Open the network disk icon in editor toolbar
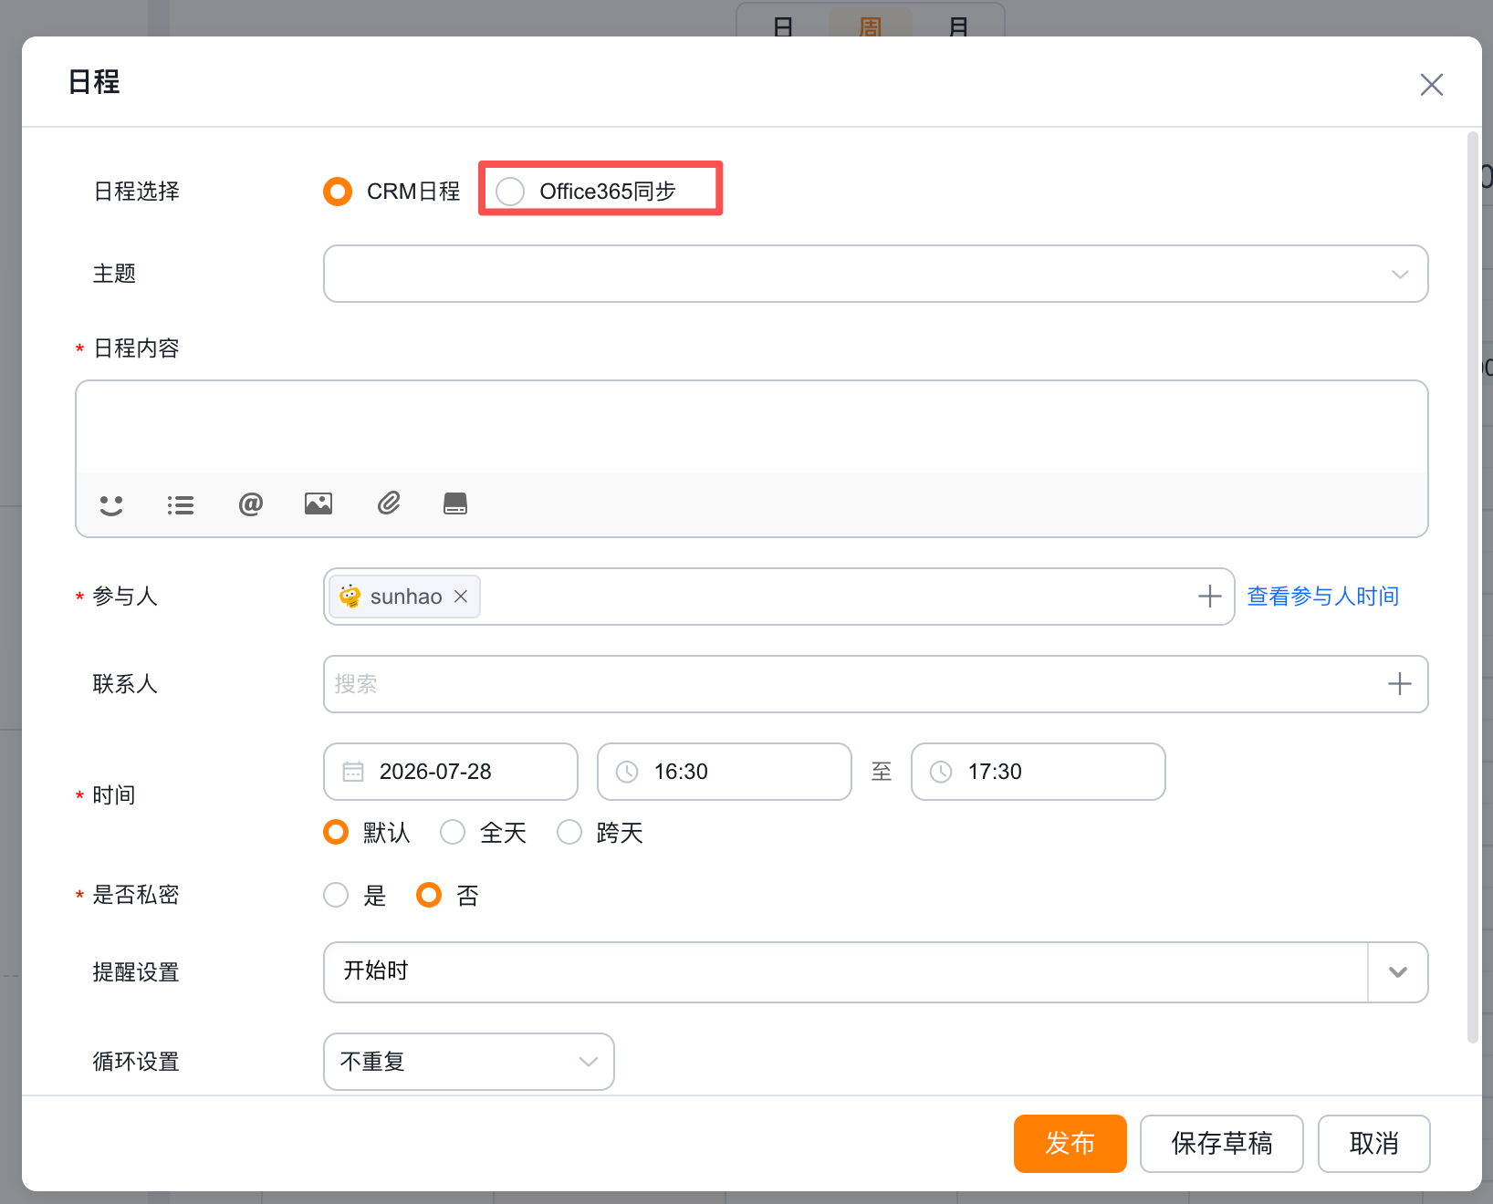The width and height of the screenshot is (1493, 1204). 455,503
